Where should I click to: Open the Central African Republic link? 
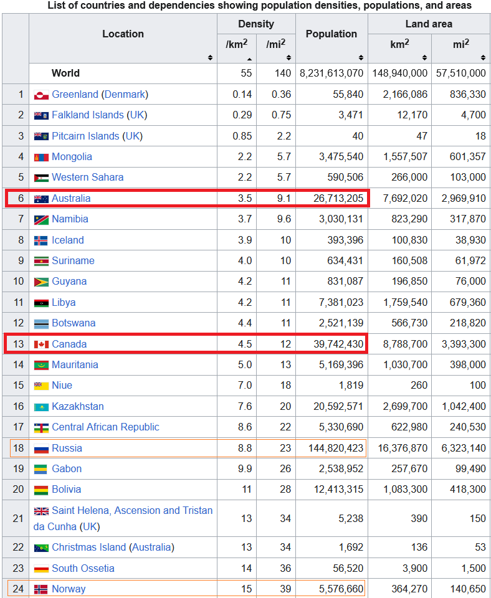(x=105, y=427)
